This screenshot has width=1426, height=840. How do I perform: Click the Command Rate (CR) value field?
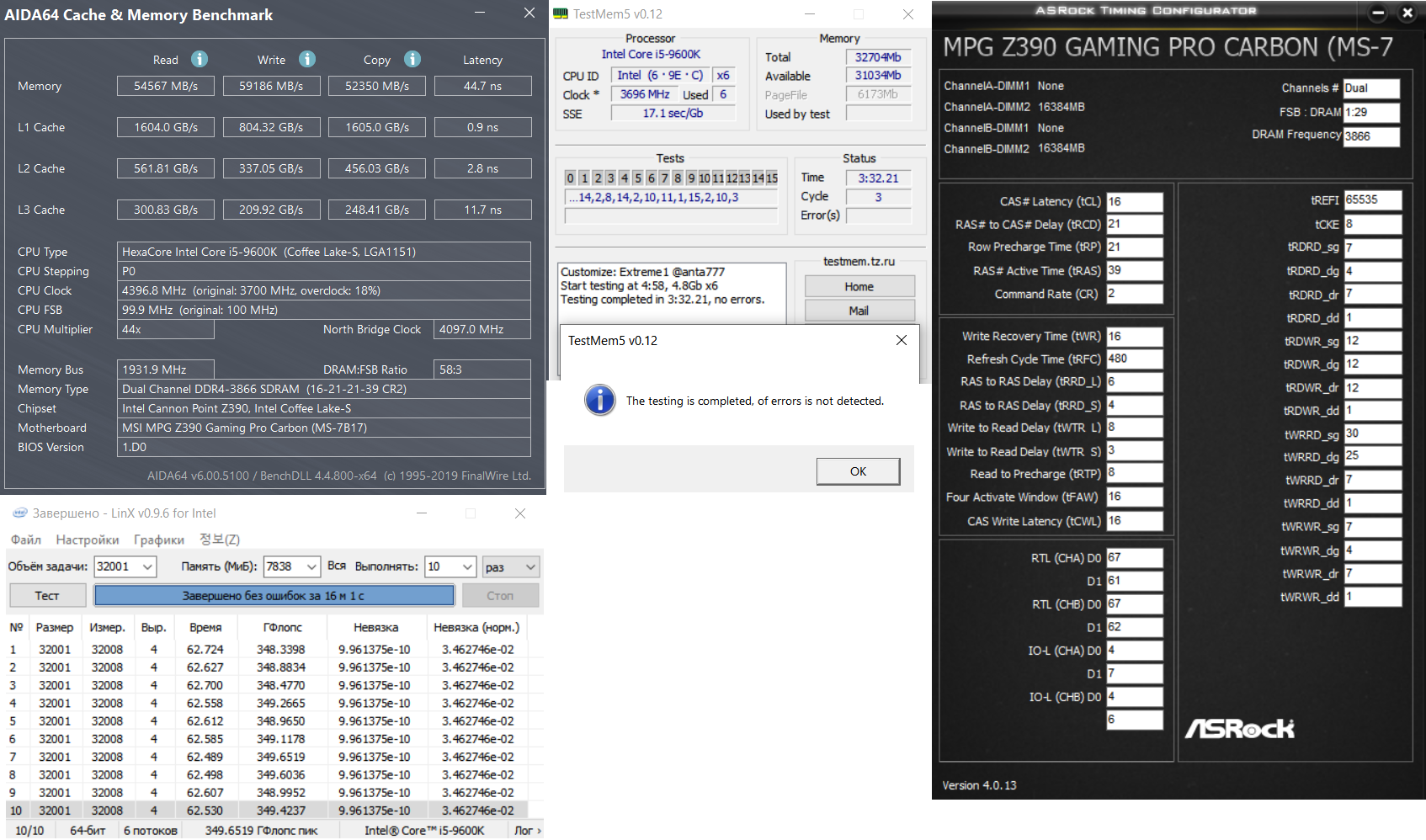(1134, 294)
